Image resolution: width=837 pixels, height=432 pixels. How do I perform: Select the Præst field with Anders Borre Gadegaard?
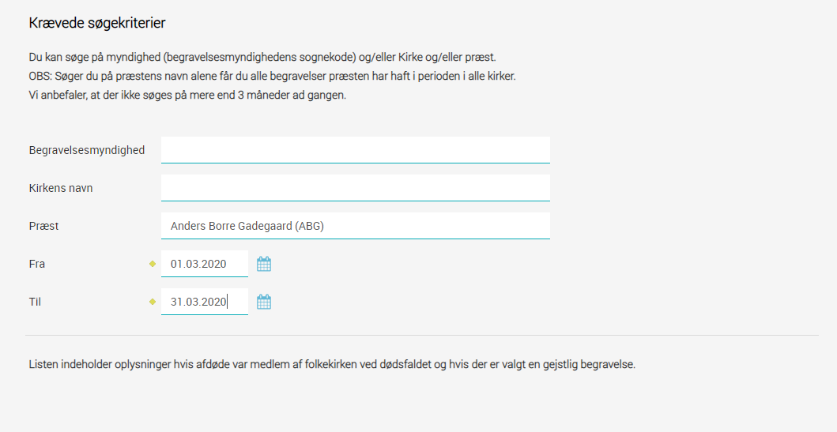(x=356, y=226)
